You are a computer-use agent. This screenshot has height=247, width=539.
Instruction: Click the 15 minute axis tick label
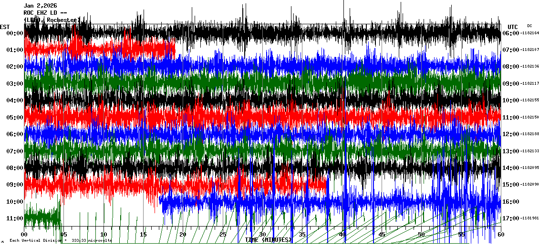click(x=144, y=235)
